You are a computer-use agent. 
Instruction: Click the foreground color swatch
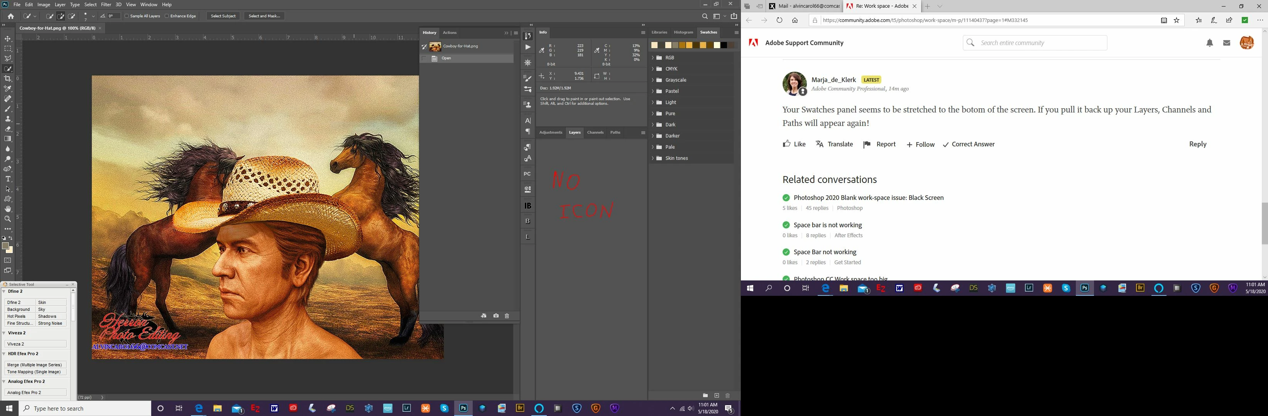[x=5, y=246]
